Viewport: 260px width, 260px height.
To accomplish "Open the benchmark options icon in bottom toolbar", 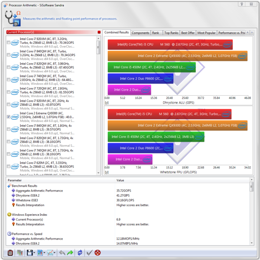I will [x=10, y=253].
